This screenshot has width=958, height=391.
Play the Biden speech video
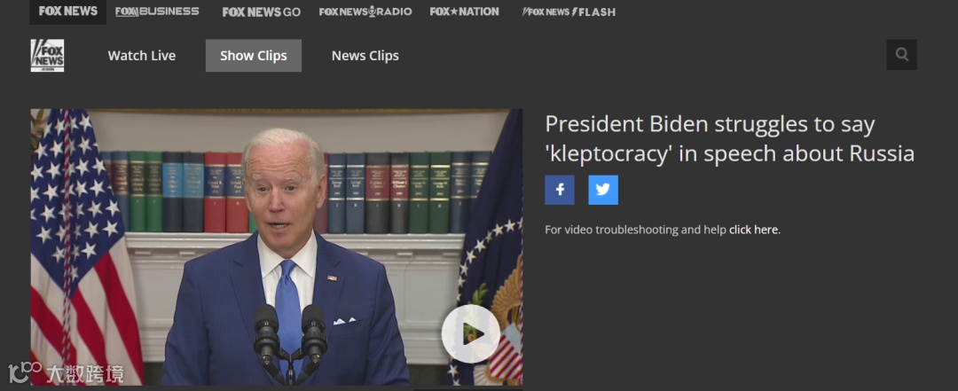pyautogui.click(x=470, y=333)
